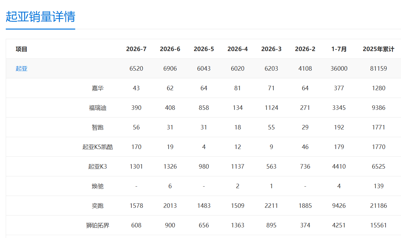This screenshot has height=238, width=401.
Task: Click 嘉华 1-7月 value 377
Action: 339,88
